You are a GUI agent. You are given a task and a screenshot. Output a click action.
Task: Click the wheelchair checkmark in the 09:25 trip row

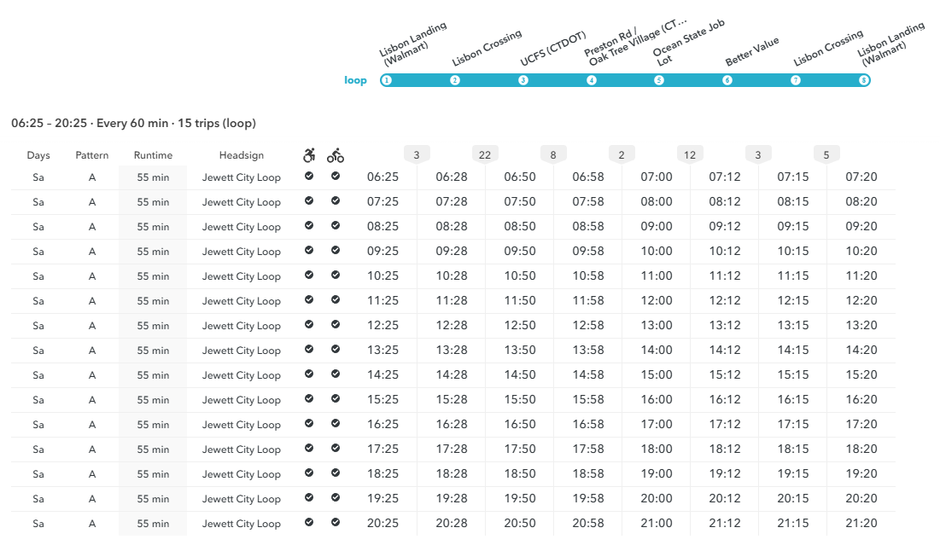(309, 251)
